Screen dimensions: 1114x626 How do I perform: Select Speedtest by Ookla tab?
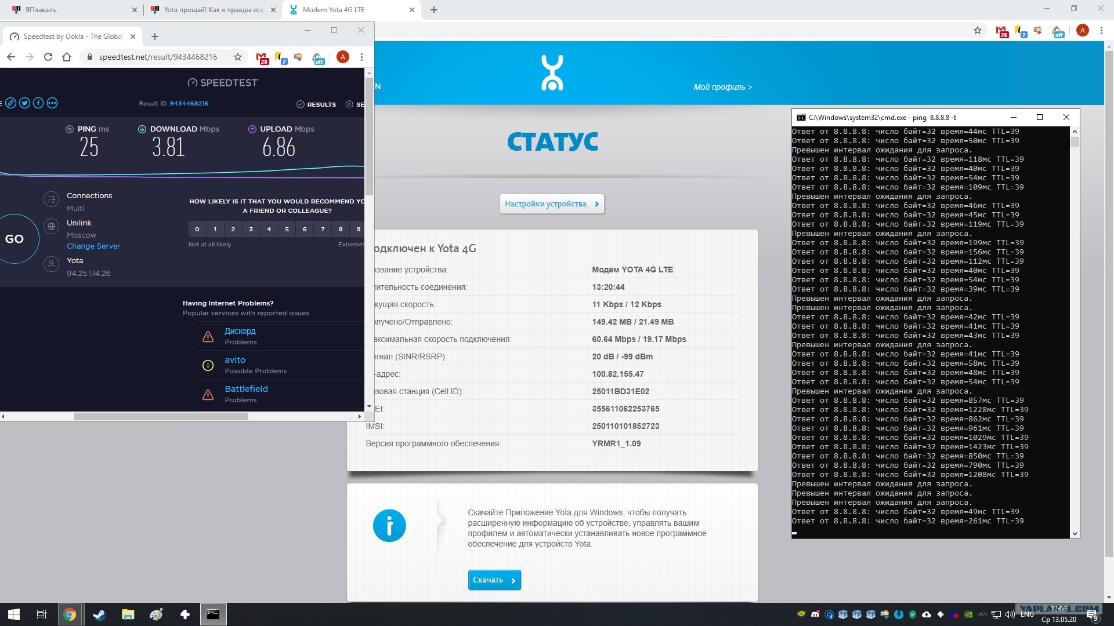[73, 37]
